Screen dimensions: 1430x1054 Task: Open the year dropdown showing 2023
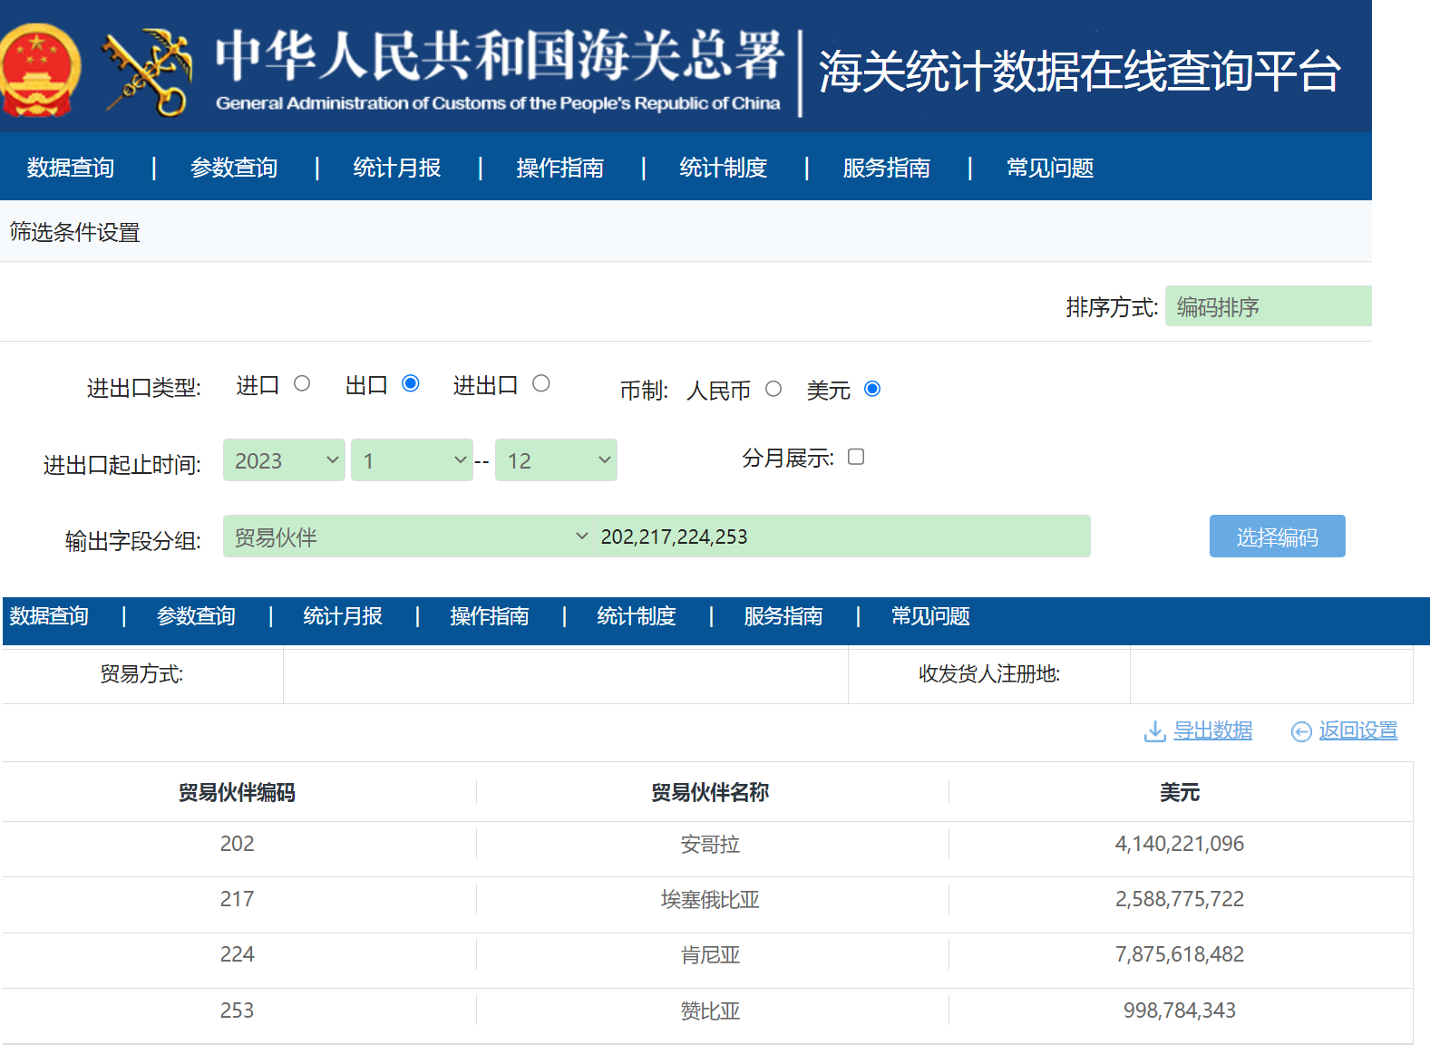(284, 460)
